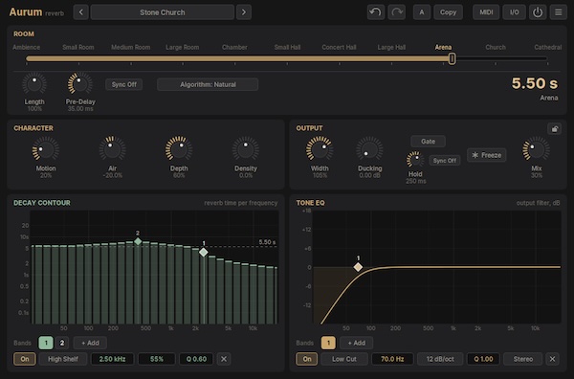The image size is (574, 379).
Task: Select decay band 1 button
Action: point(46,344)
